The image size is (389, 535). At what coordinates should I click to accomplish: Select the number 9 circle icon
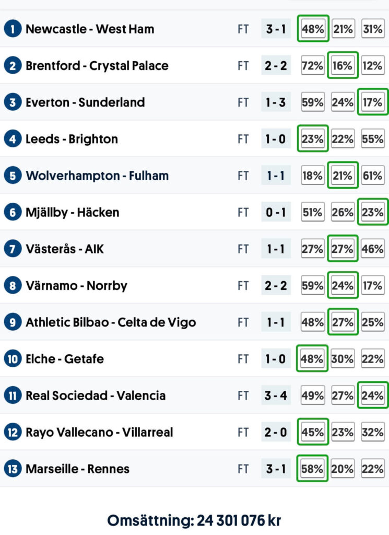(13, 322)
